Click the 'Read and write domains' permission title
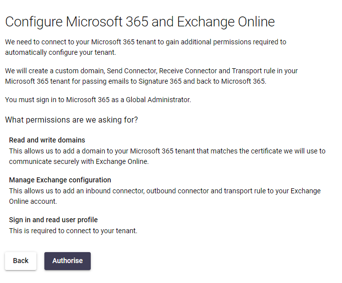 (x=47, y=140)
